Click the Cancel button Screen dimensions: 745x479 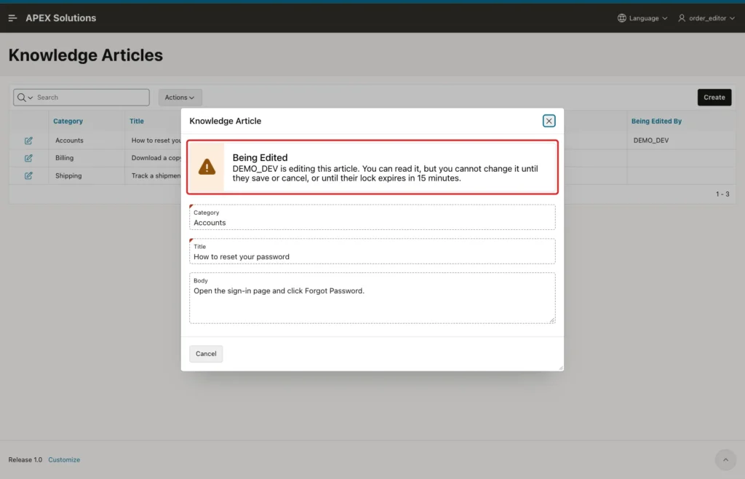(206, 354)
